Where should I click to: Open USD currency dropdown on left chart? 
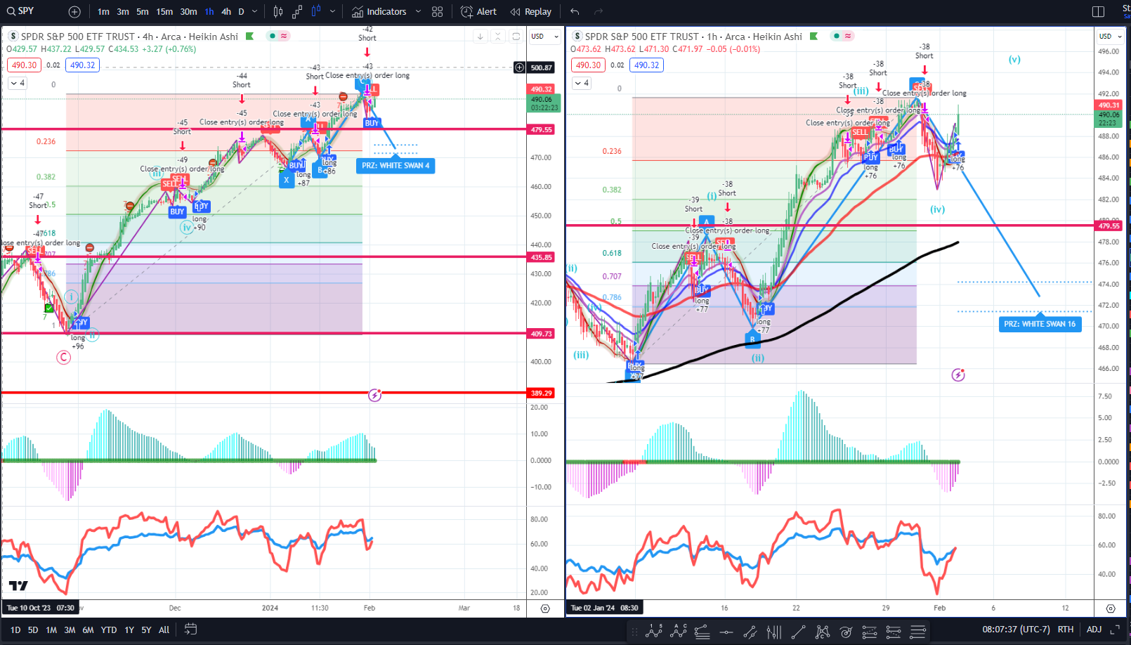[545, 36]
